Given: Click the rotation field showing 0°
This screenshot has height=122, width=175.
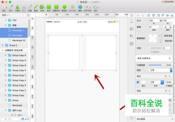Looking at the screenshot, I should pyautogui.click(x=154, y=27).
